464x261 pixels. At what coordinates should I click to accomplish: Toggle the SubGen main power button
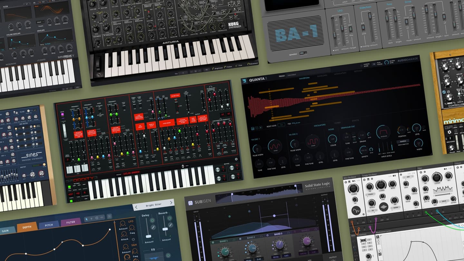(x=190, y=203)
